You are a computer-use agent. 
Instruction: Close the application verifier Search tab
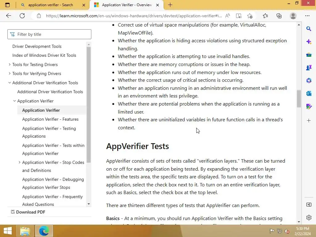(84, 5)
